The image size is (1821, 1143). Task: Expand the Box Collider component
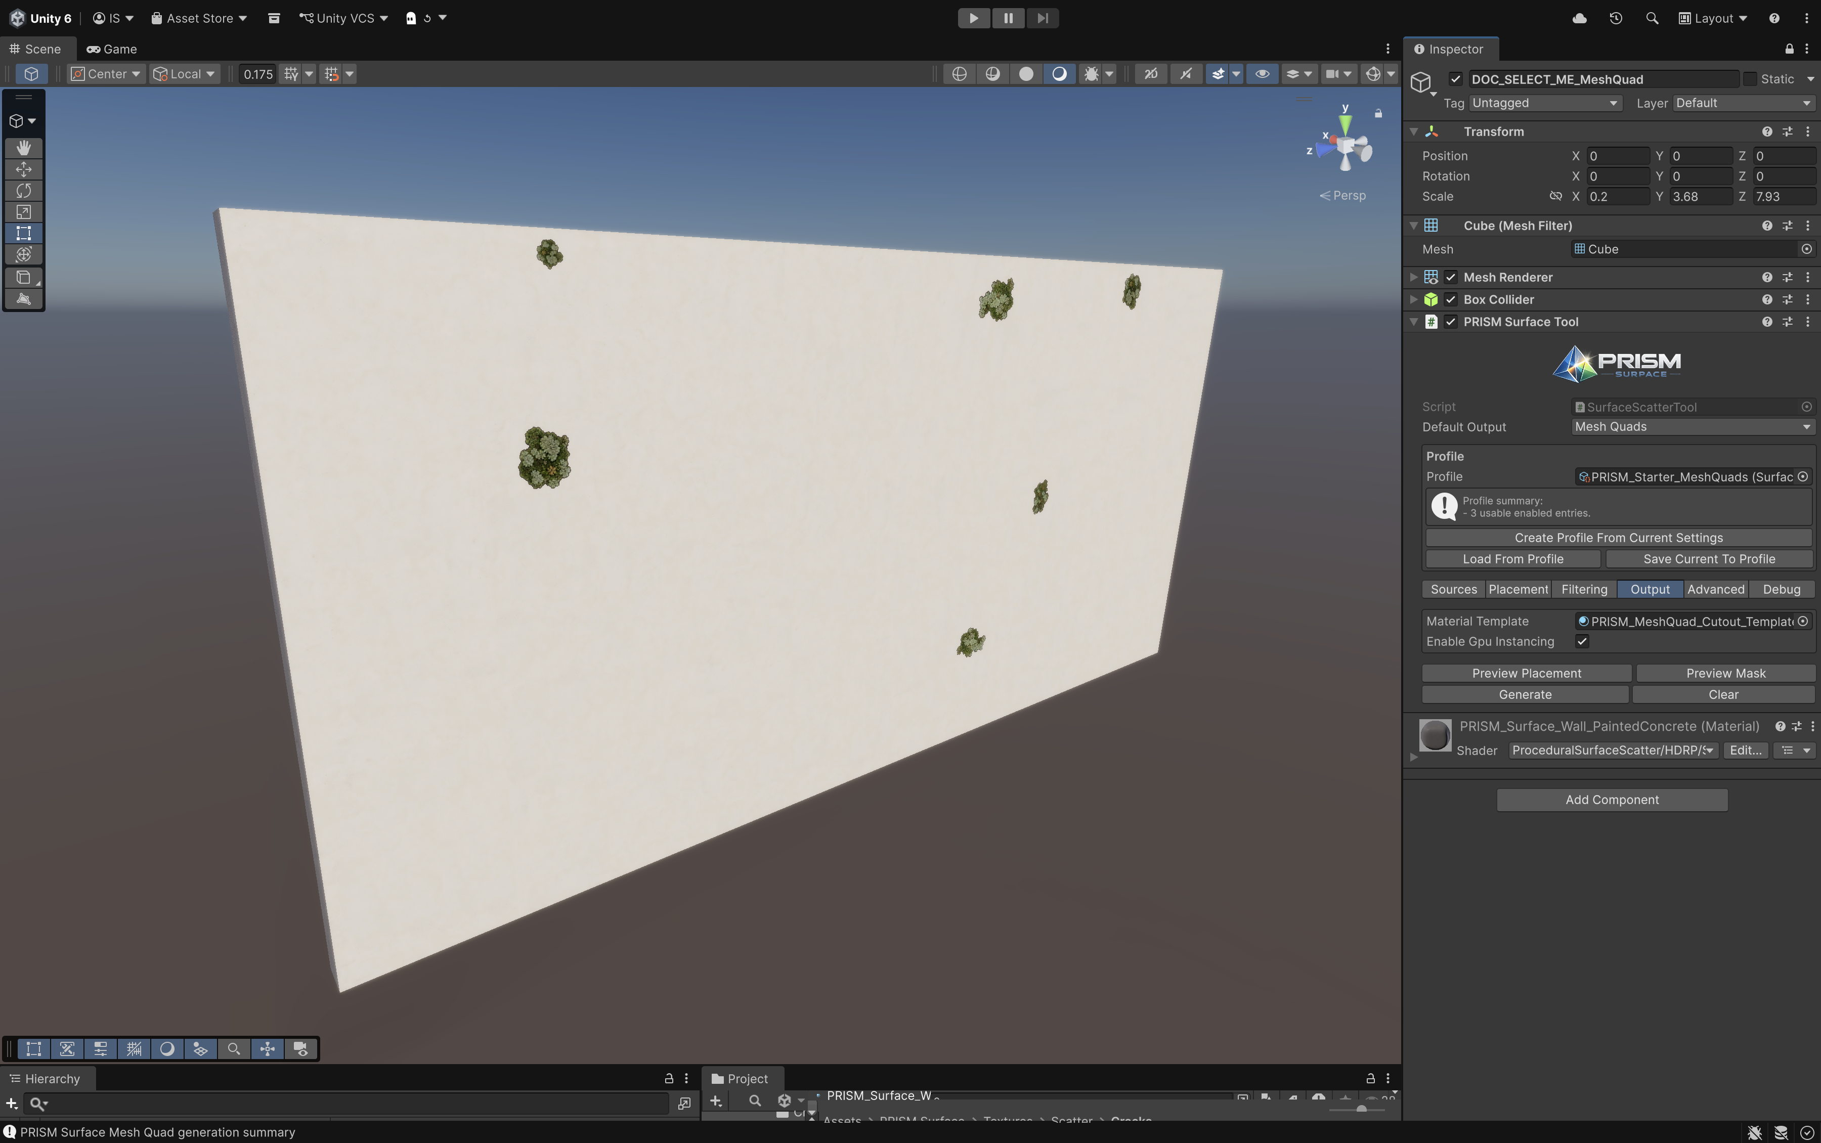click(x=1414, y=299)
